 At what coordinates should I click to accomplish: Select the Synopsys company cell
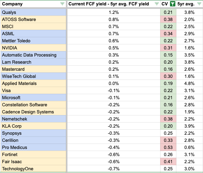coord(33,133)
